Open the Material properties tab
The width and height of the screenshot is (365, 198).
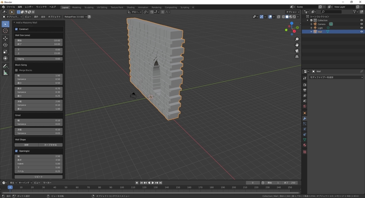point(304,145)
